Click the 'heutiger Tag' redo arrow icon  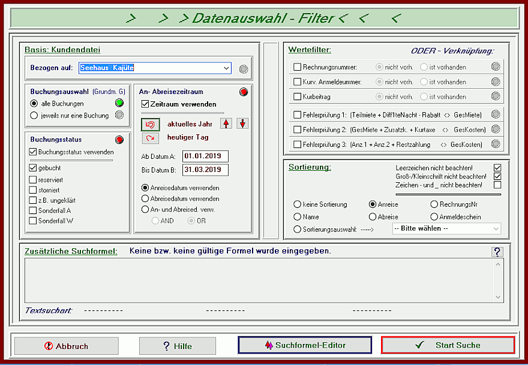pyautogui.click(x=149, y=138)
